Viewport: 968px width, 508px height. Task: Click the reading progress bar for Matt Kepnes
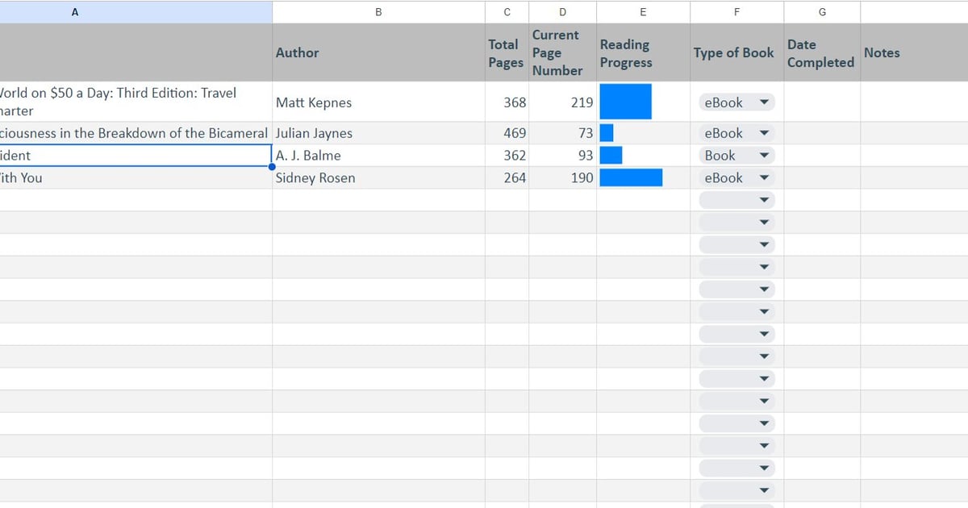[626, 102]
